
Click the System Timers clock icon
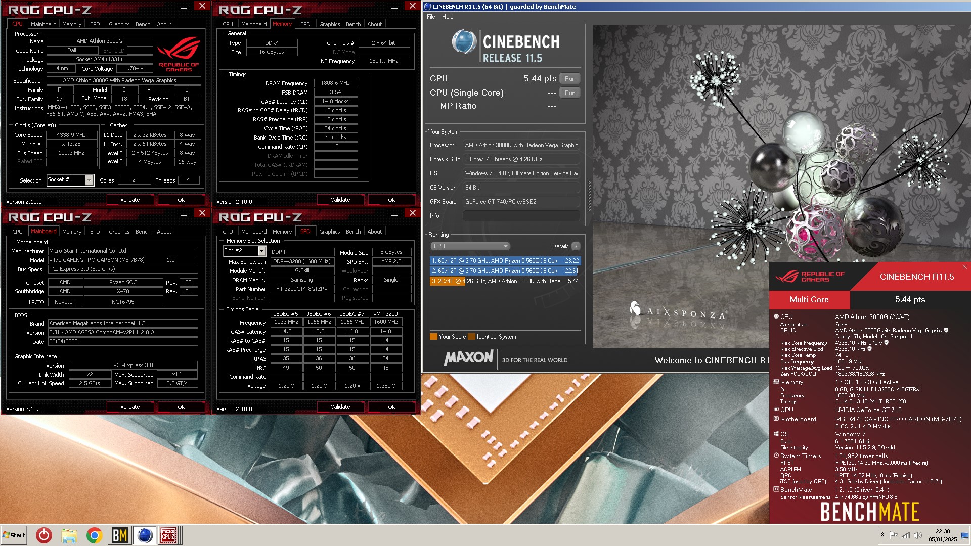point(776,455)
